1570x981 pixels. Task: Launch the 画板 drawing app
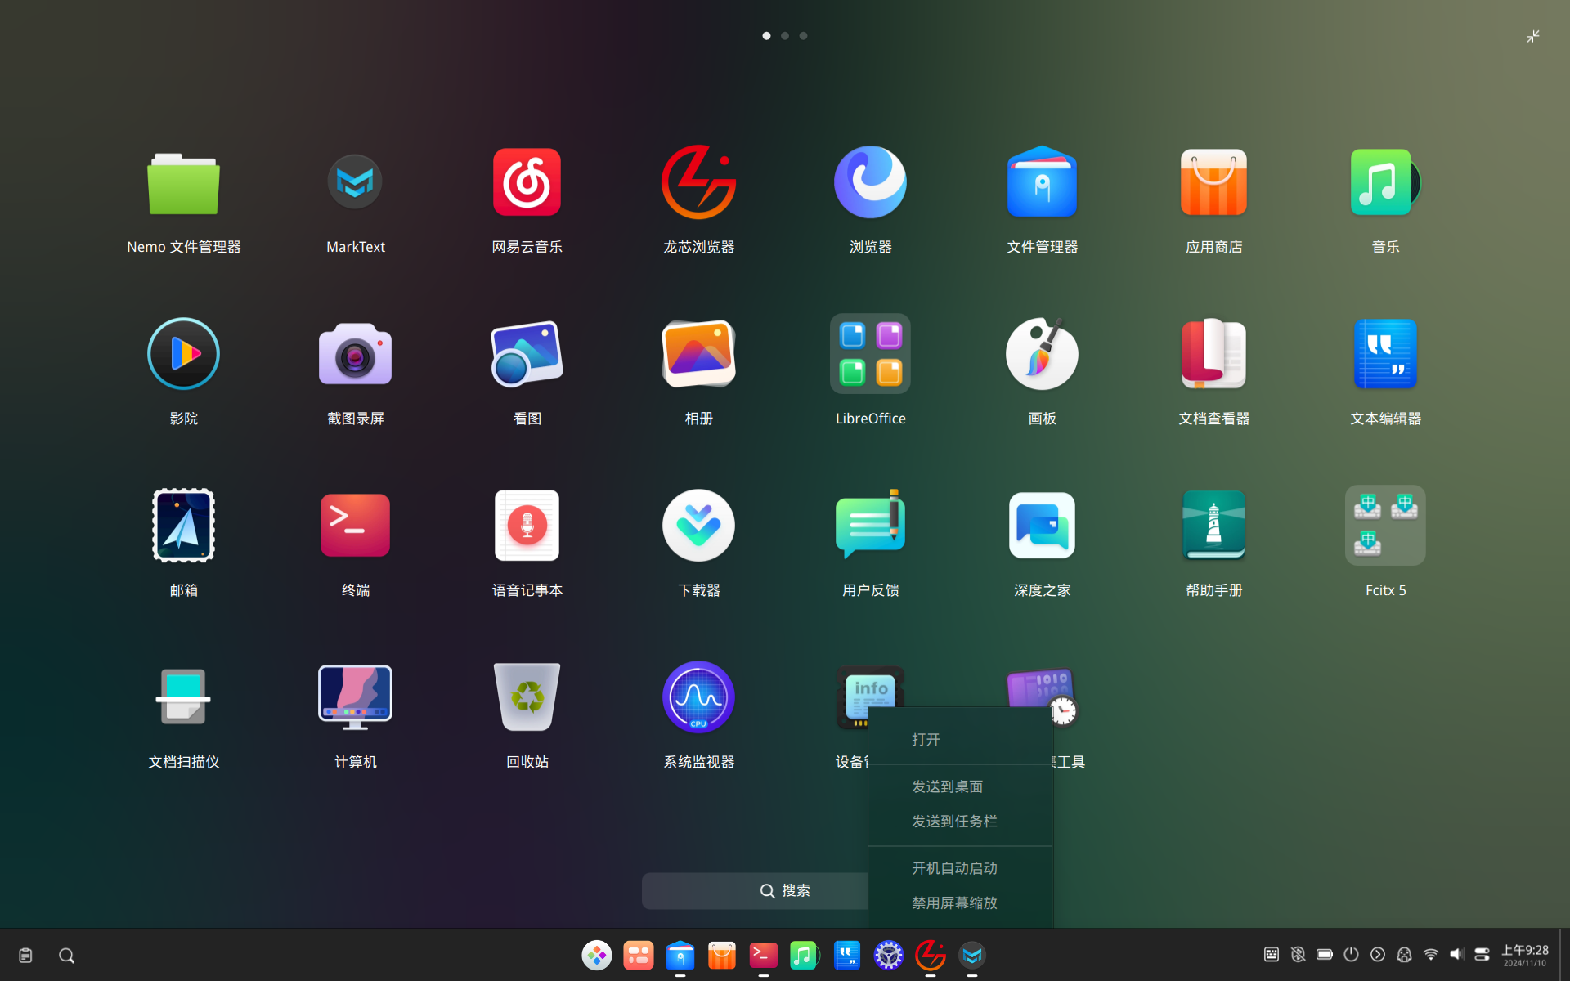tap(1042, 355)
